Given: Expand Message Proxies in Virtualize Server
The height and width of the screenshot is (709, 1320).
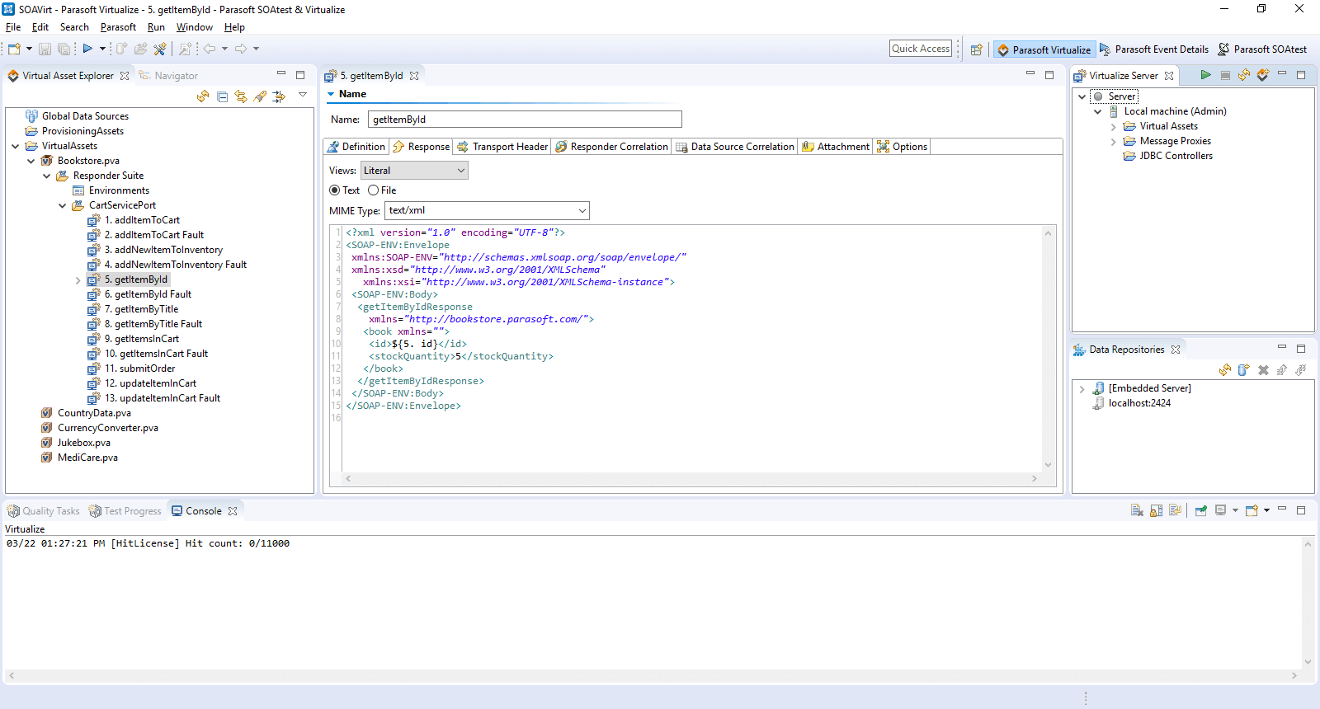Looking at the screenshot, I should pos(1114,142).
